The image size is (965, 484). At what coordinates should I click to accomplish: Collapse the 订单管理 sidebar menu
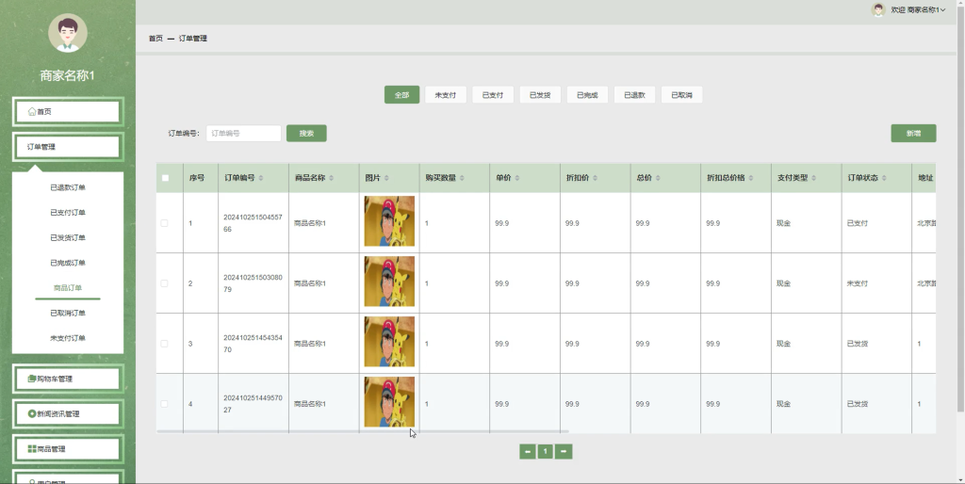68,146
